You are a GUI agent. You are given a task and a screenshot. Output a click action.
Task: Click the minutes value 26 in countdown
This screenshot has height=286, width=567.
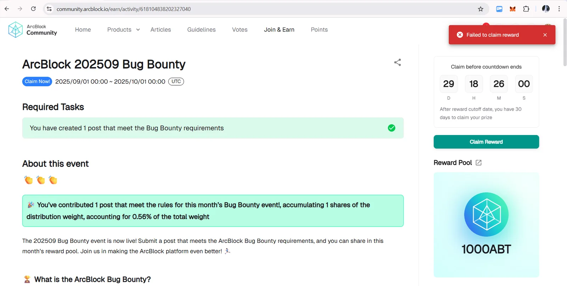(499, 84)
